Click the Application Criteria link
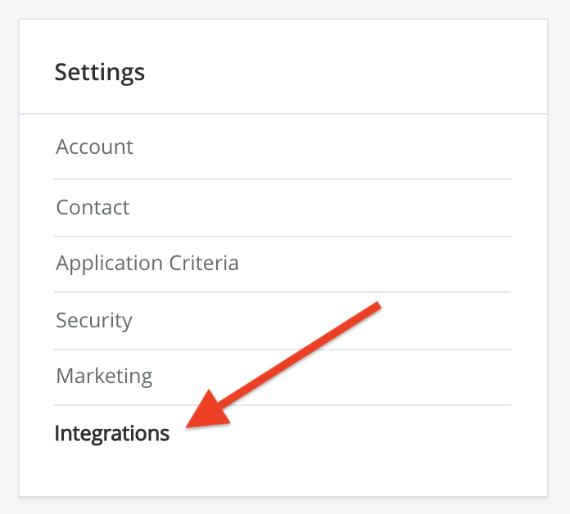This screenshot has width=570, height=514. 147,264
